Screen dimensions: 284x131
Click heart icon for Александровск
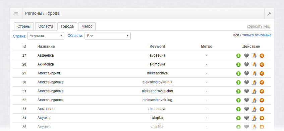246,100
